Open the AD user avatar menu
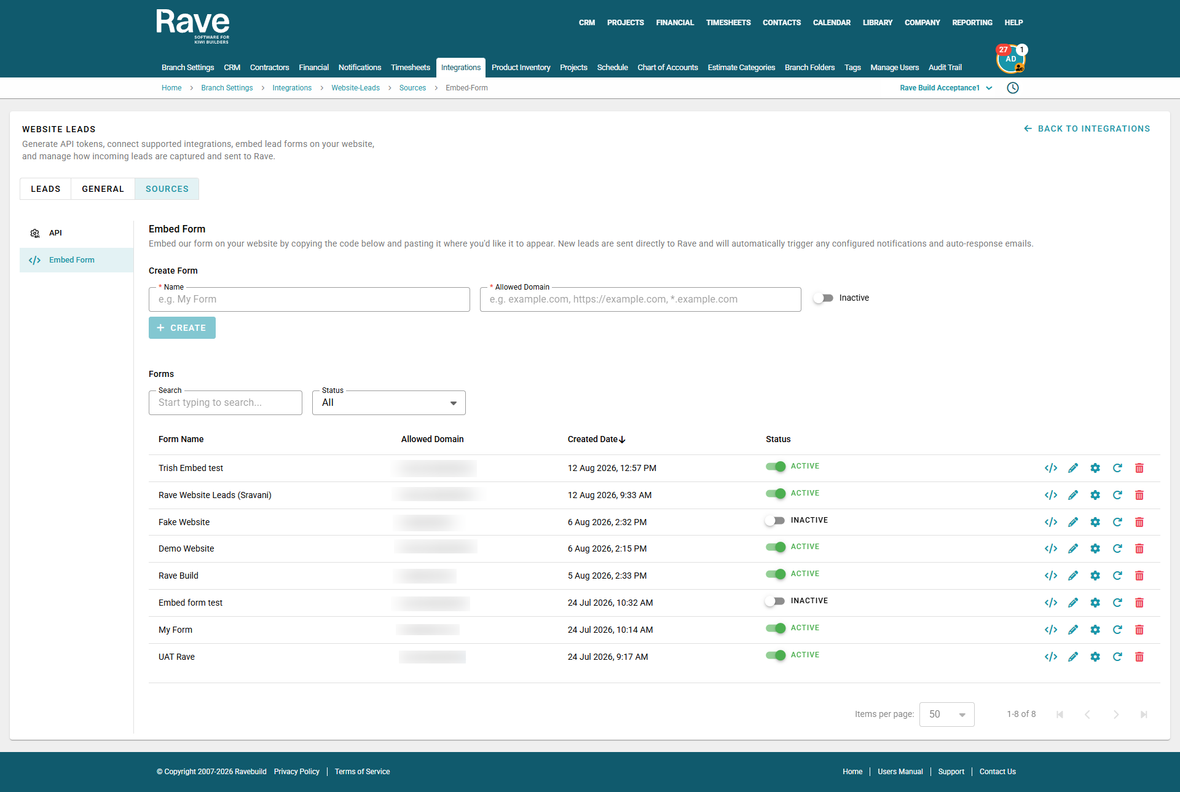This screenshot has height=792, width=1180. [1011, 59]
